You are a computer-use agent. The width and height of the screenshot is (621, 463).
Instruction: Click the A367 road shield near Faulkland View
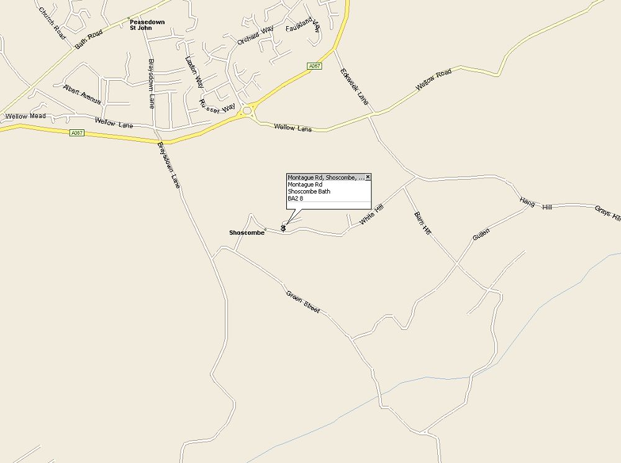314,66
